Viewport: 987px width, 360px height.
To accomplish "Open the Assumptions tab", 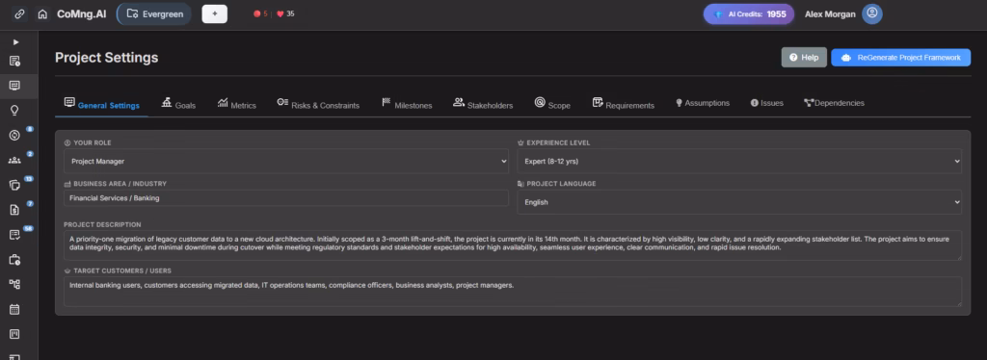I will click(703, 103).
